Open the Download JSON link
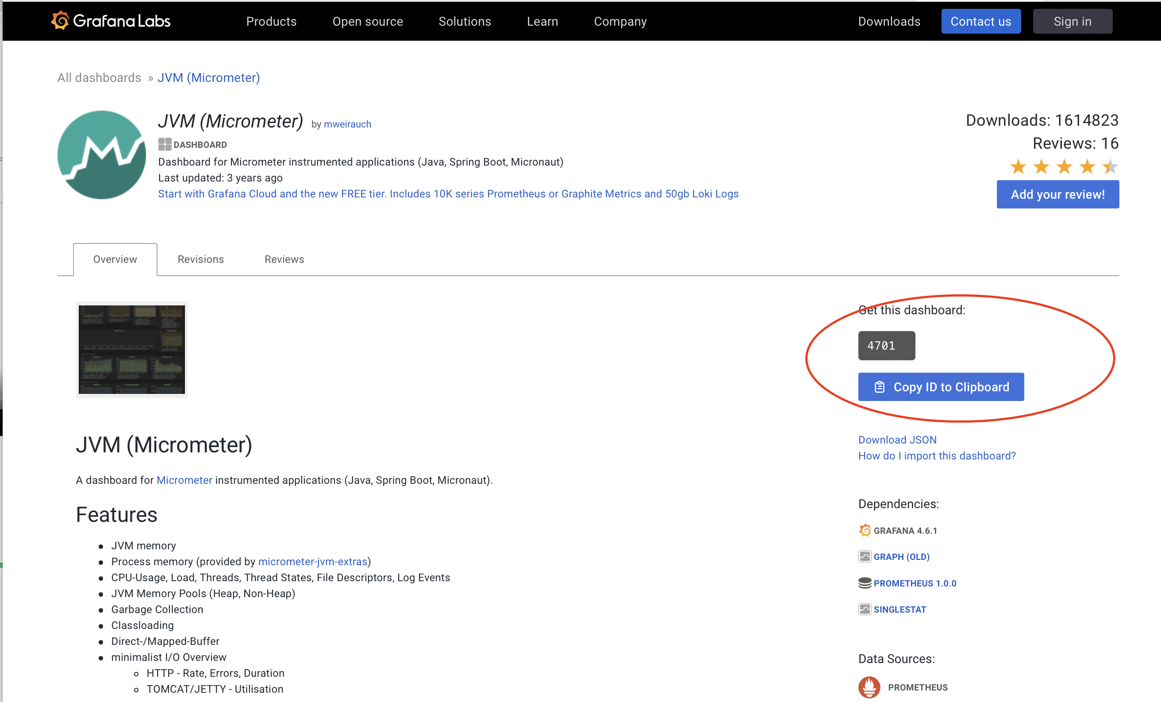The width and height of the screenshot is (1161, 702). [897, 440]
